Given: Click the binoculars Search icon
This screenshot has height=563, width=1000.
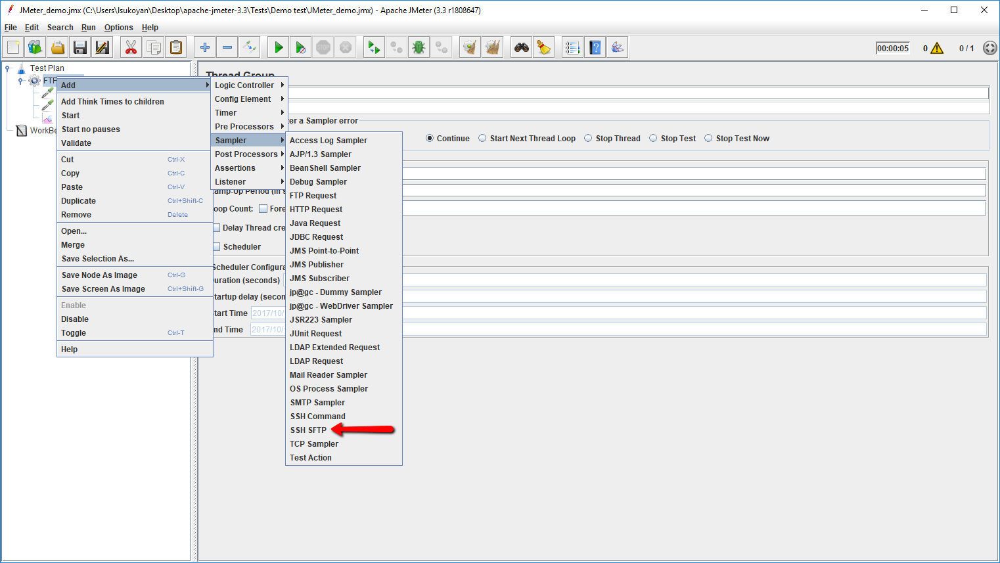Looking at the screenshot, I should 522,47.
